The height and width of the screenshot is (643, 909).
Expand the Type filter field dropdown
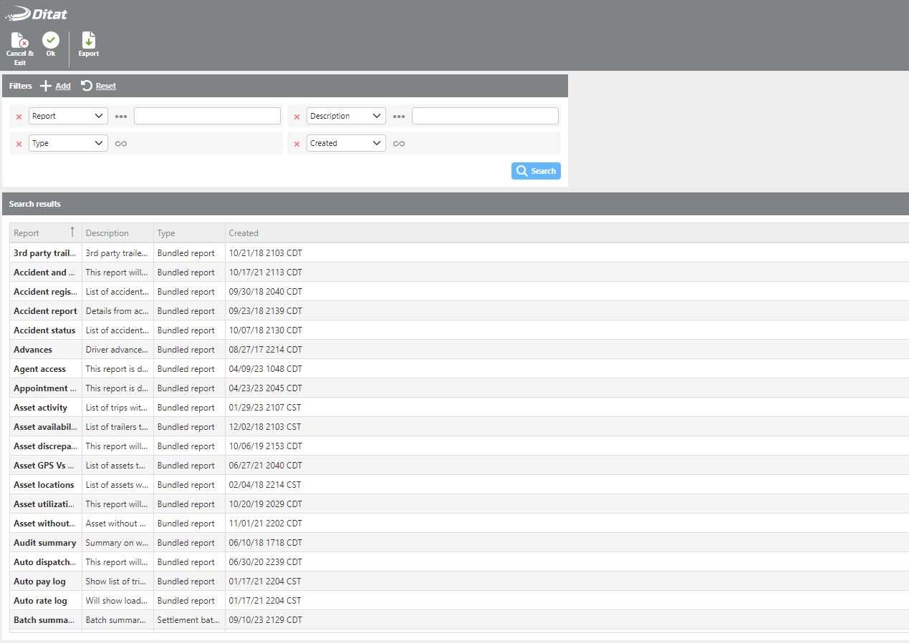click(68, 143)
